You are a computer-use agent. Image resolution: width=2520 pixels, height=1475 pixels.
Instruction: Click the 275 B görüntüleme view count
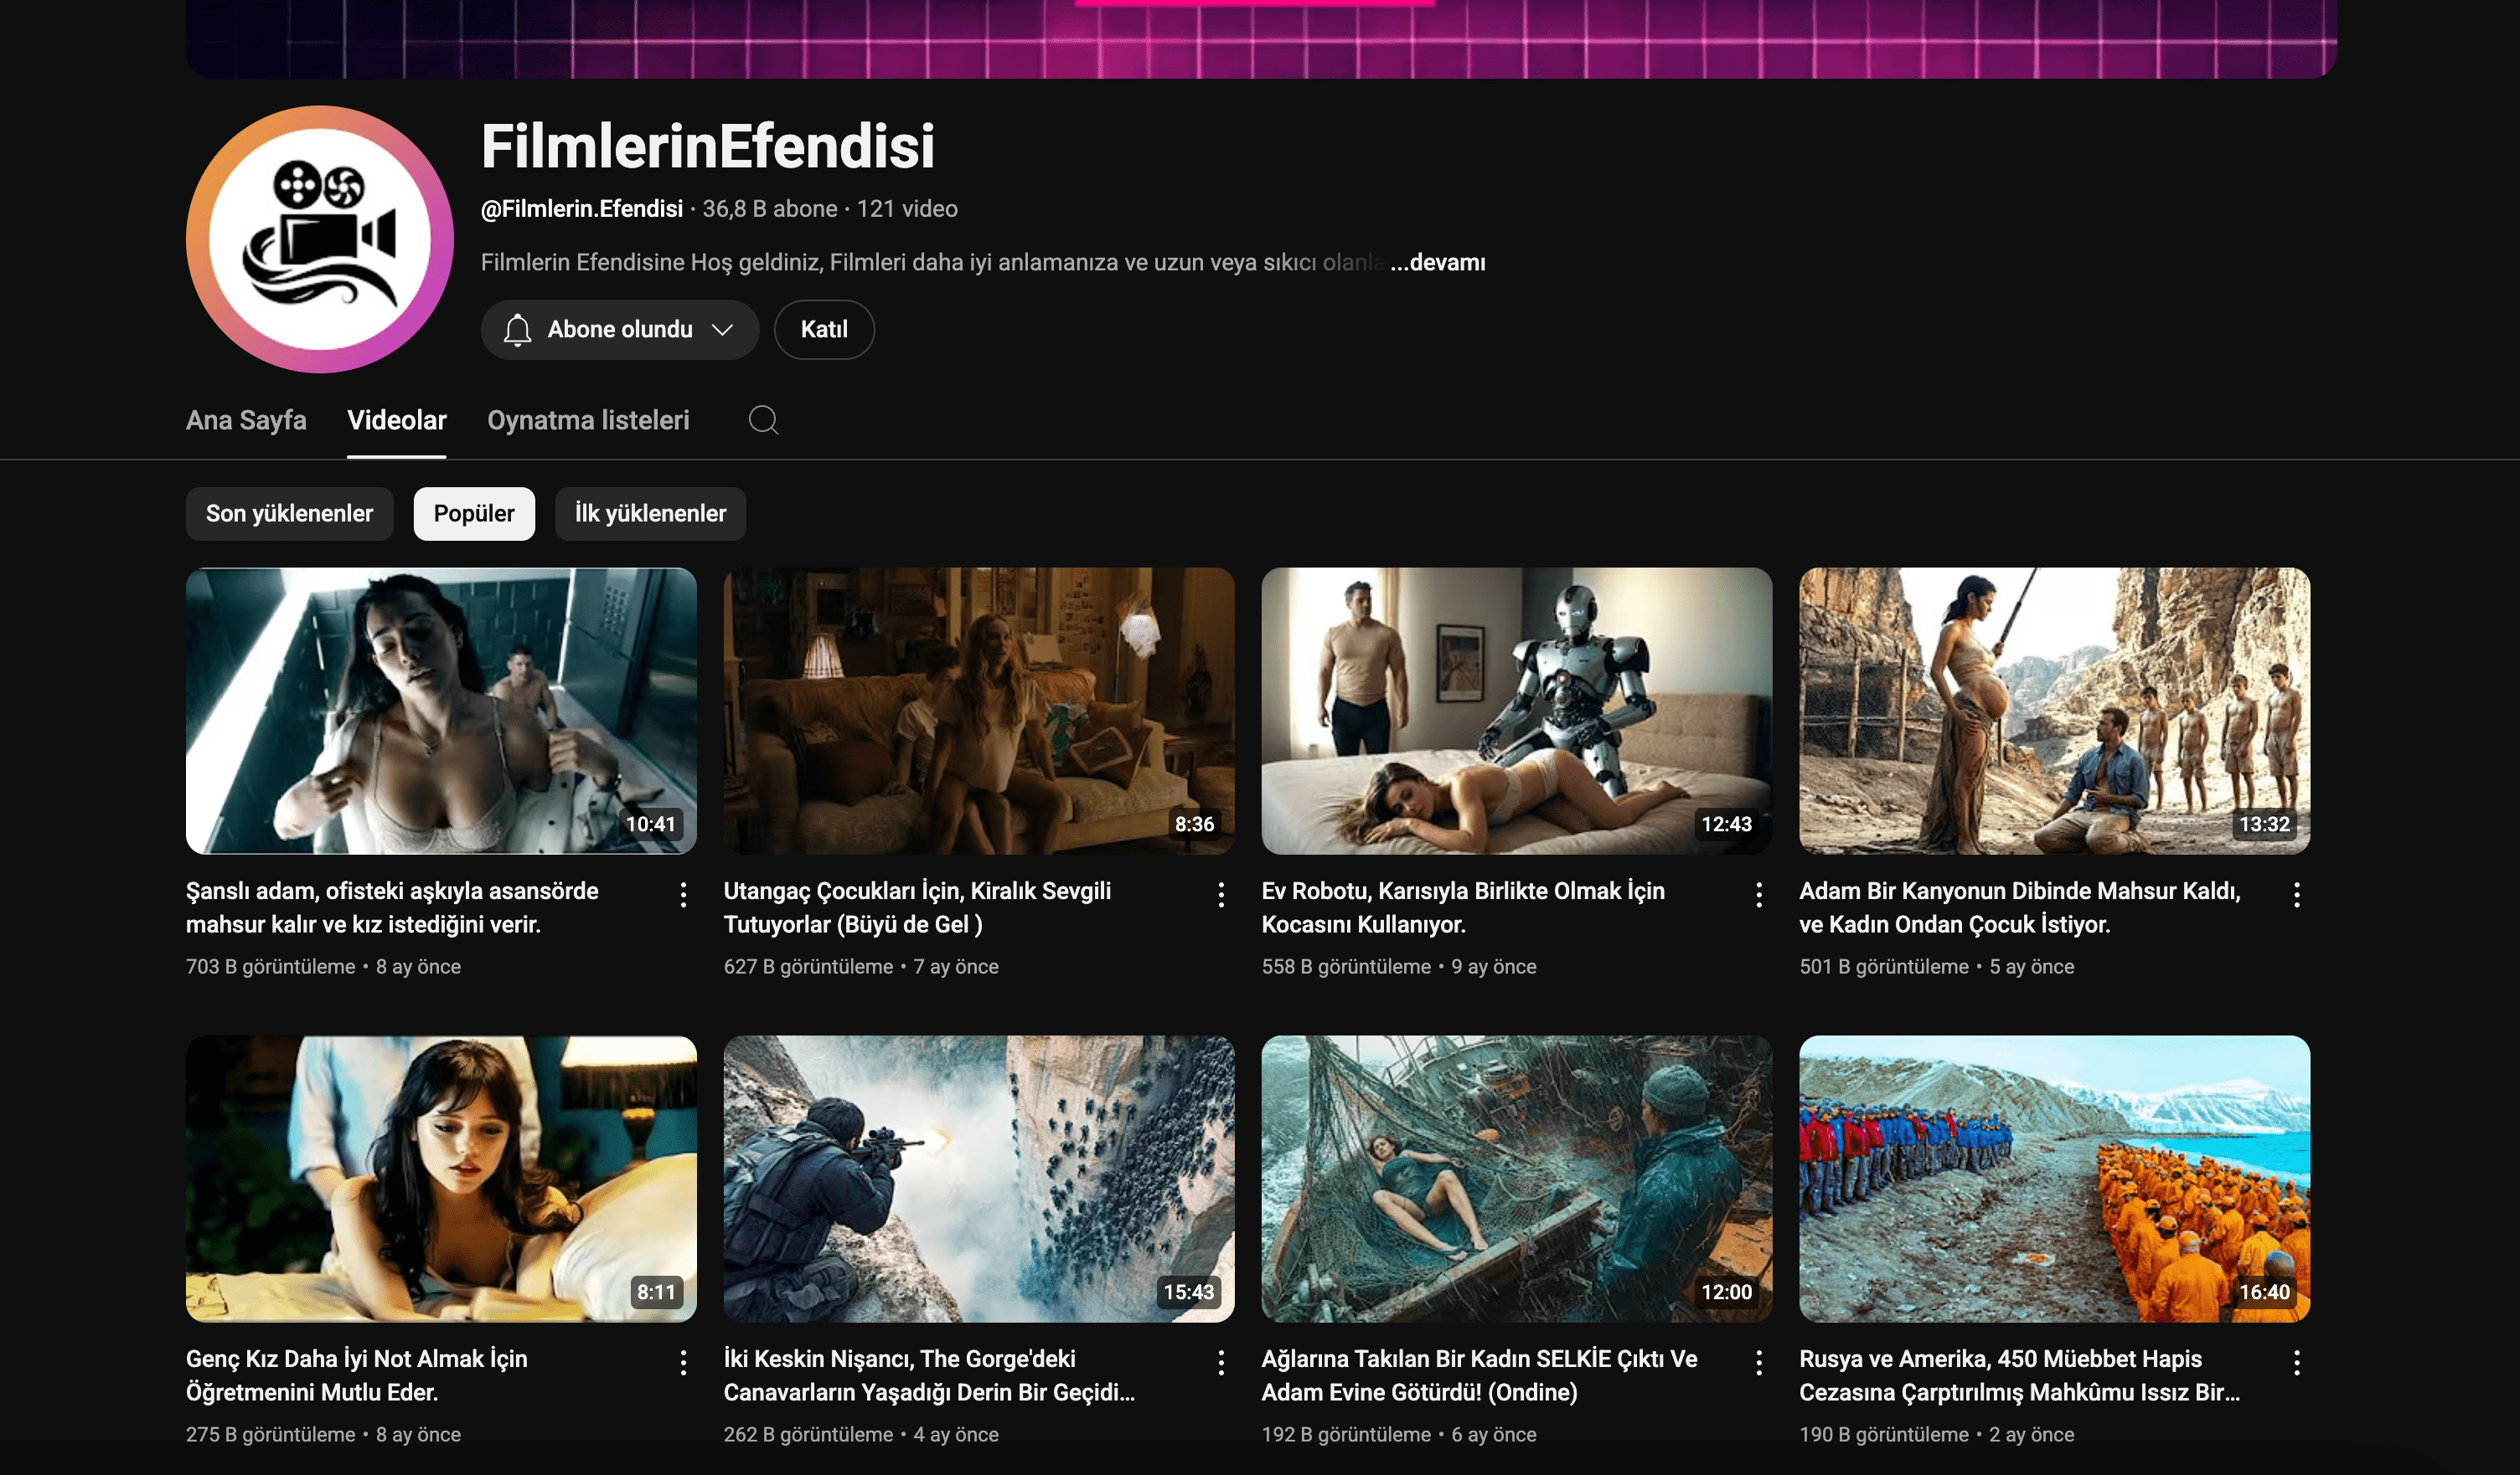click(271, 1434)
